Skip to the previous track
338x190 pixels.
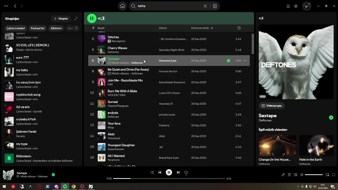160,172
